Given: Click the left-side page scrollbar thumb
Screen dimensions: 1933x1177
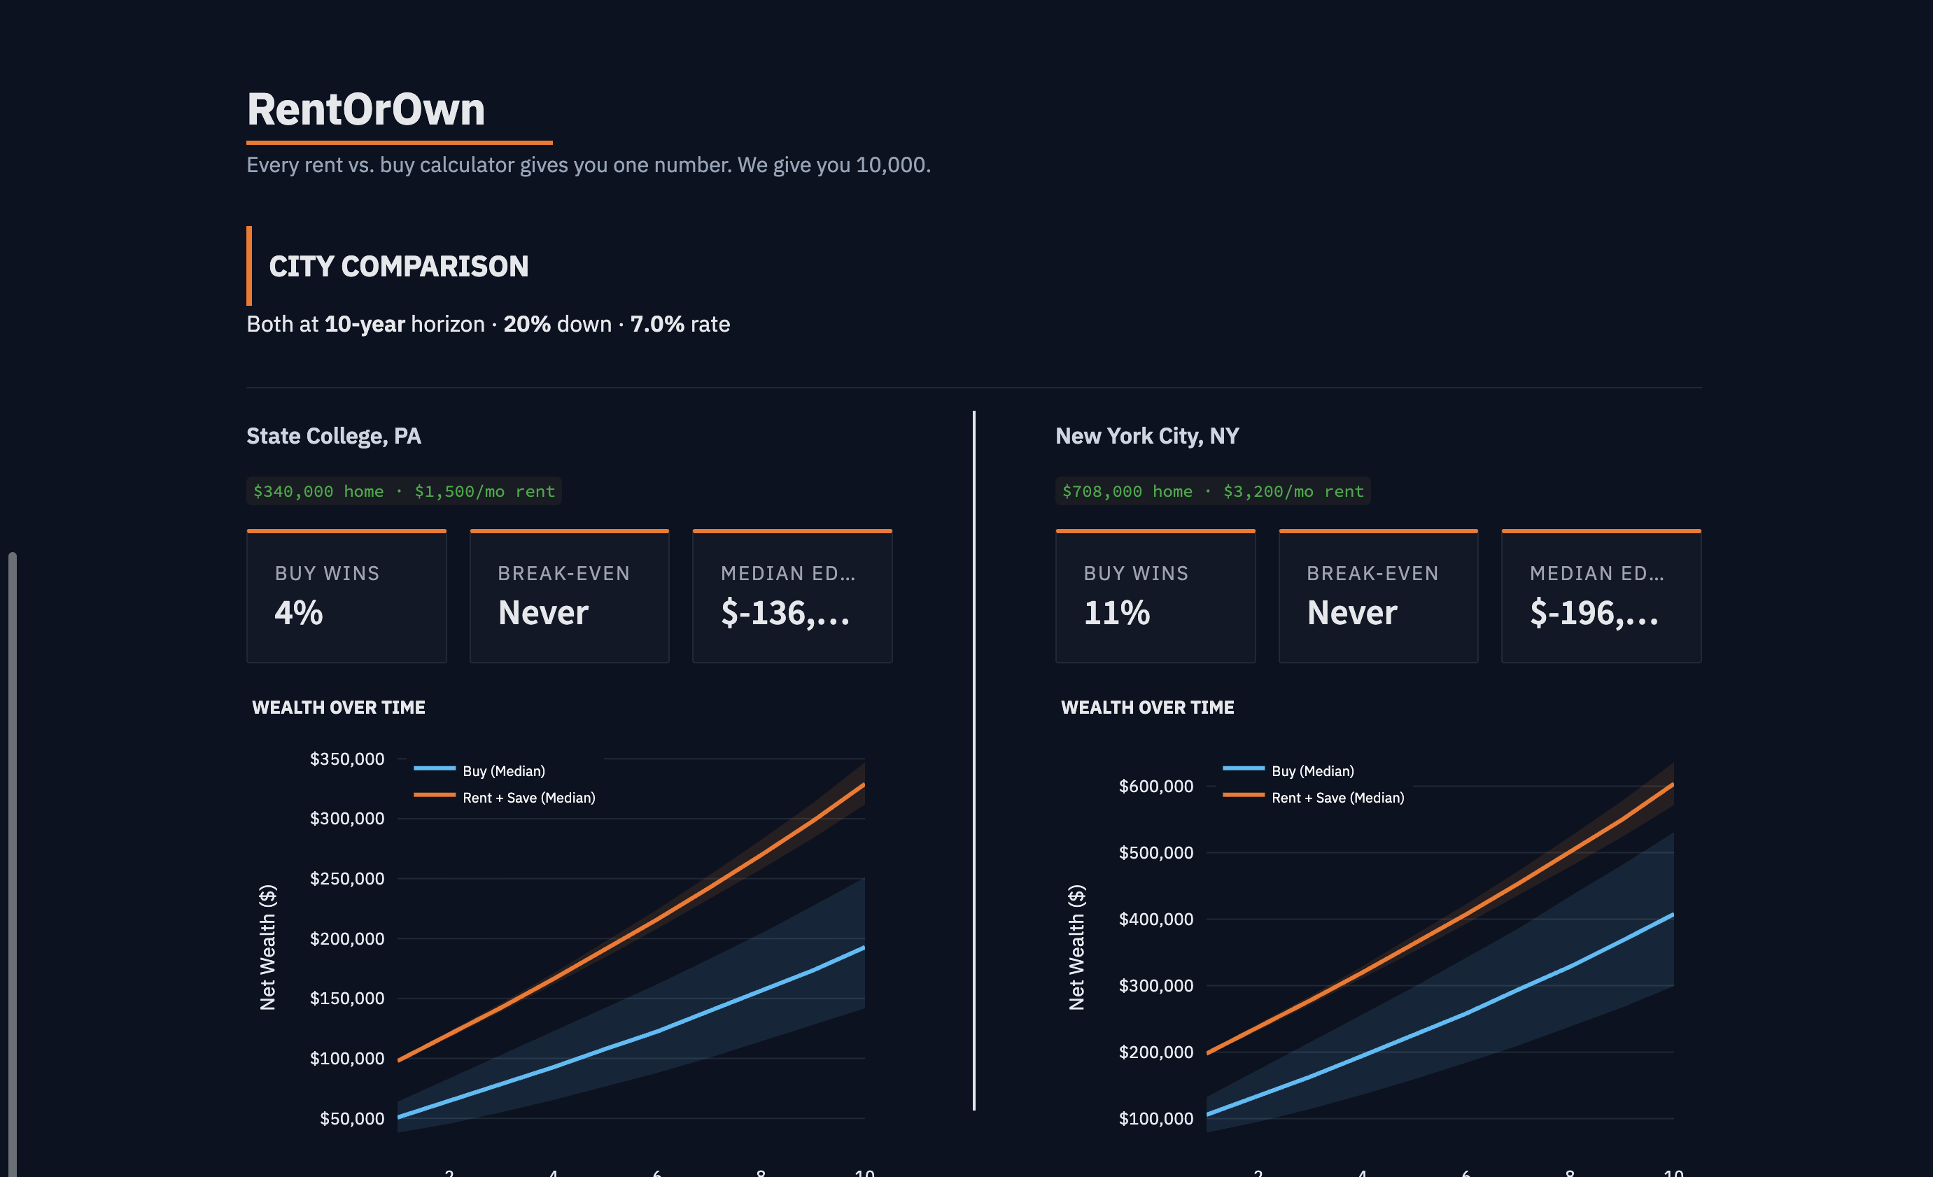Looking at the screenshot, I should (x=12, y=863).
